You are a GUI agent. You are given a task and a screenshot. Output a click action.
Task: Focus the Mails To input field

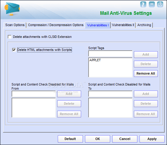coord(110,94)
